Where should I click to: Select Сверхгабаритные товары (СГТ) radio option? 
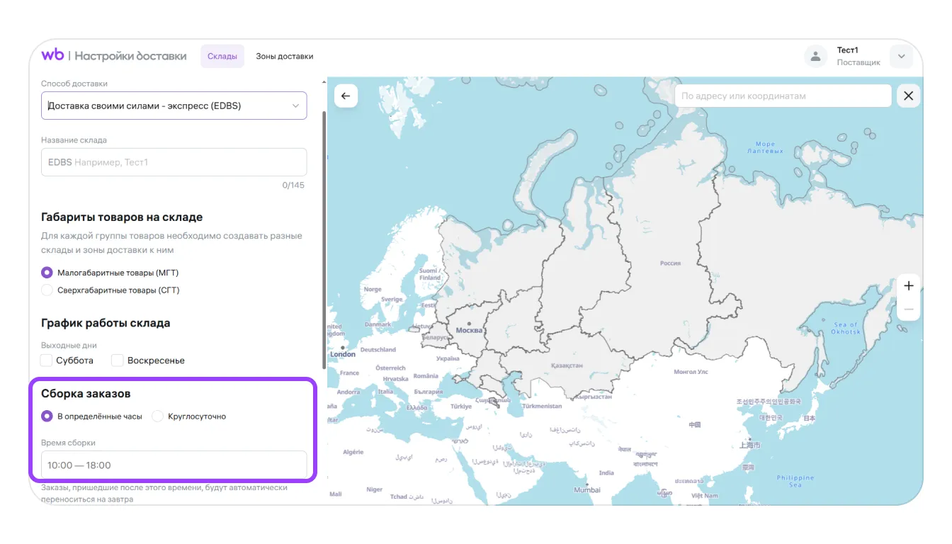pos(47,290)
